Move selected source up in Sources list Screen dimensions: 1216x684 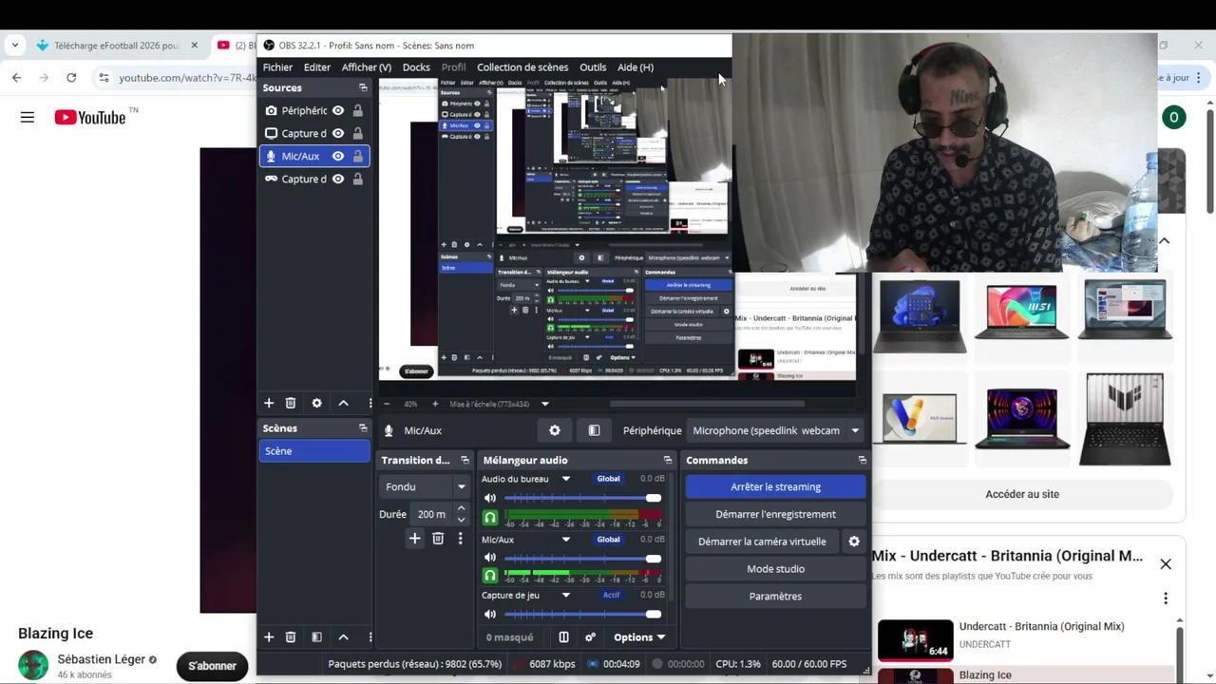[343, 403]
